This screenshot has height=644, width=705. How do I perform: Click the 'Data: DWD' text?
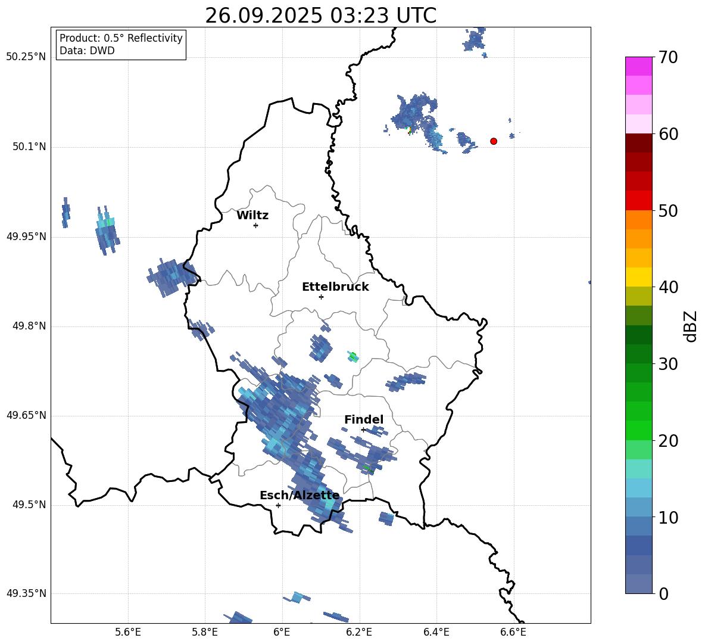(87, 51)
